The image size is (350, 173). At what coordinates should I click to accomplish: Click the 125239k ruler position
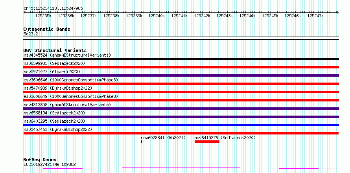click(x=134, y=16)
